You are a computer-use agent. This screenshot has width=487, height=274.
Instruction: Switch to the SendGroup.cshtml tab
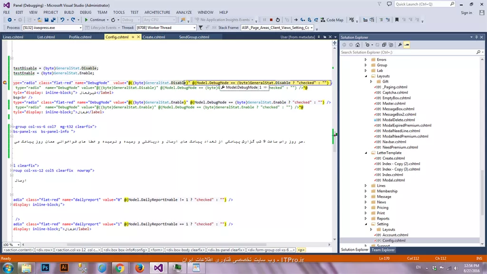coord(194,37)
